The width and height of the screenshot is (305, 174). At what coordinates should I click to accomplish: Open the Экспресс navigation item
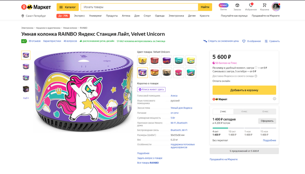pos(79,16)
